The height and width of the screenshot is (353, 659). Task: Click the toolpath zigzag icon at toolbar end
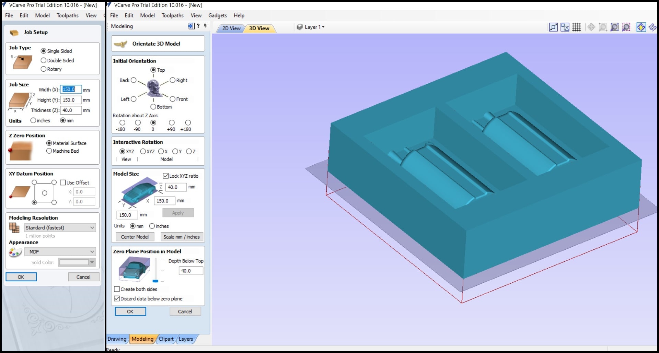(652, 27)
